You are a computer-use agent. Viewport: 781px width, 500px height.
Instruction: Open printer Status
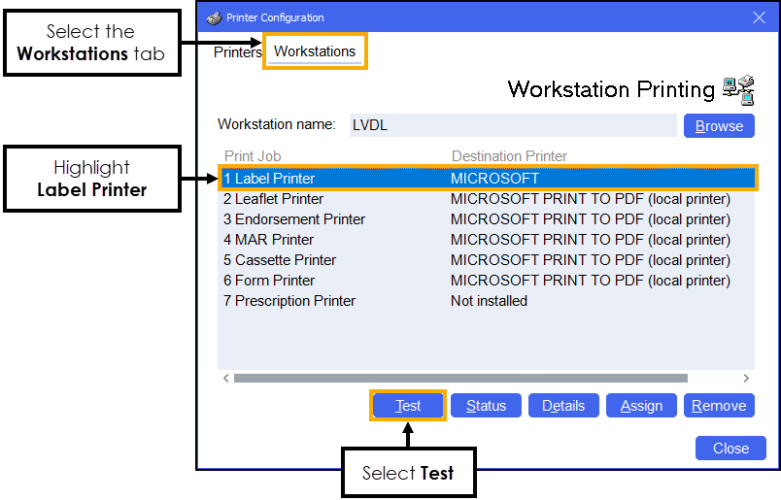[486, 406]
